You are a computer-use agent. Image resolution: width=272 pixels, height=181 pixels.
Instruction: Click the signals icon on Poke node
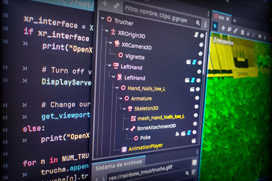(x=177, y=134)
